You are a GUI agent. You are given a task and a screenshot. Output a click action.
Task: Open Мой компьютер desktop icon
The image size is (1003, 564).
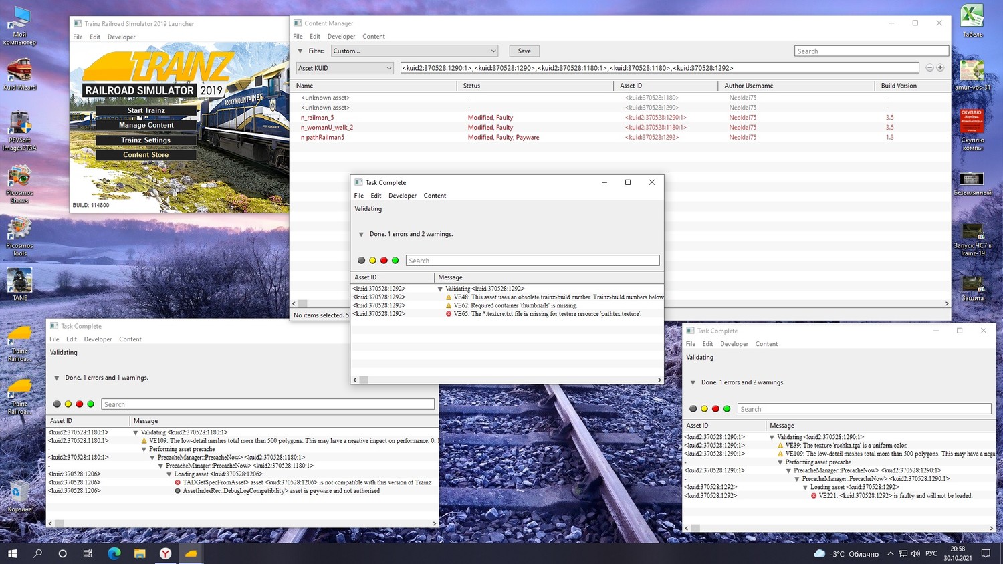pyautogui.click(x=19, y=25)
